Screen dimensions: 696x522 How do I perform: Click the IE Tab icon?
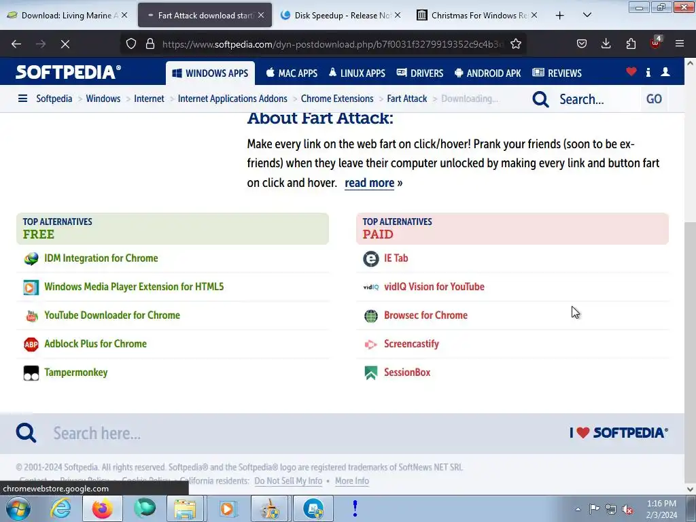(370, 259)
